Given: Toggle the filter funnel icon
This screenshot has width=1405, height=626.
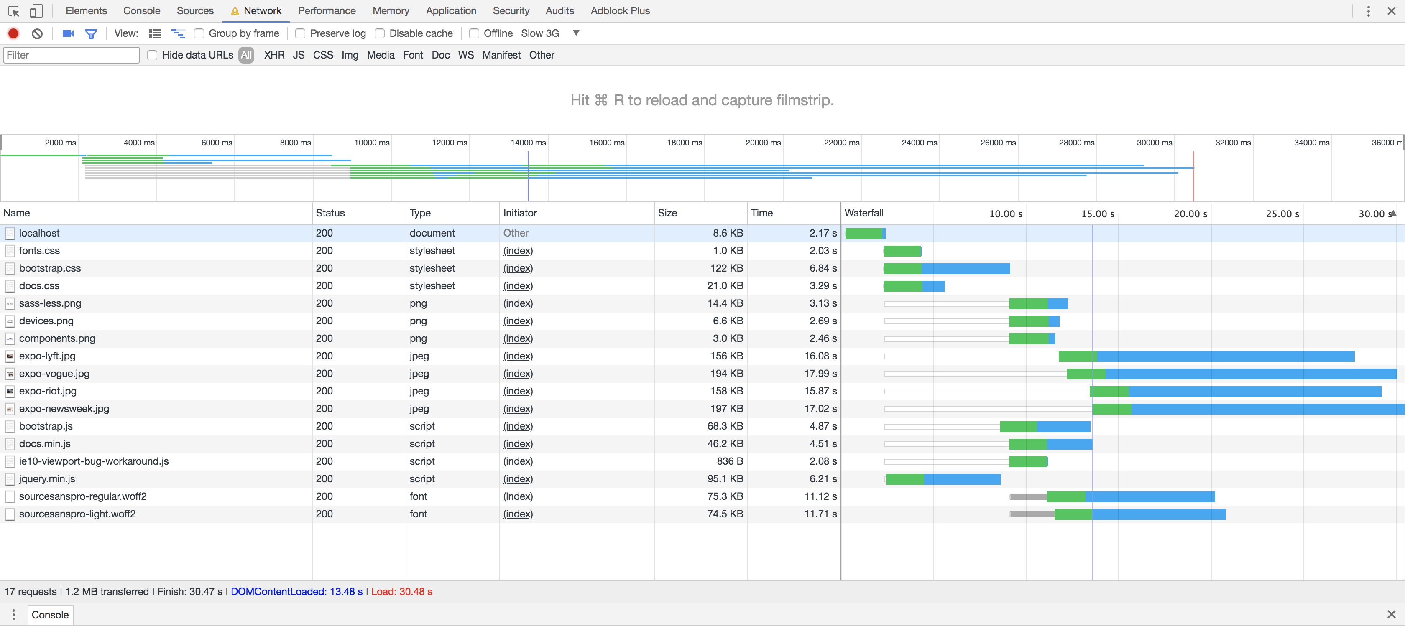Looking at the screenshot, I should [x=91, y=34].
